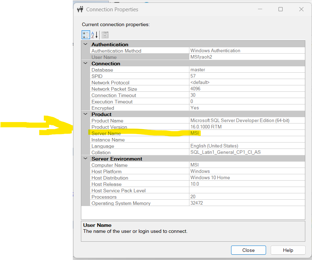Click the Connection Properties plug icon
Screen dimensions: 312x260
click(80, 10)
